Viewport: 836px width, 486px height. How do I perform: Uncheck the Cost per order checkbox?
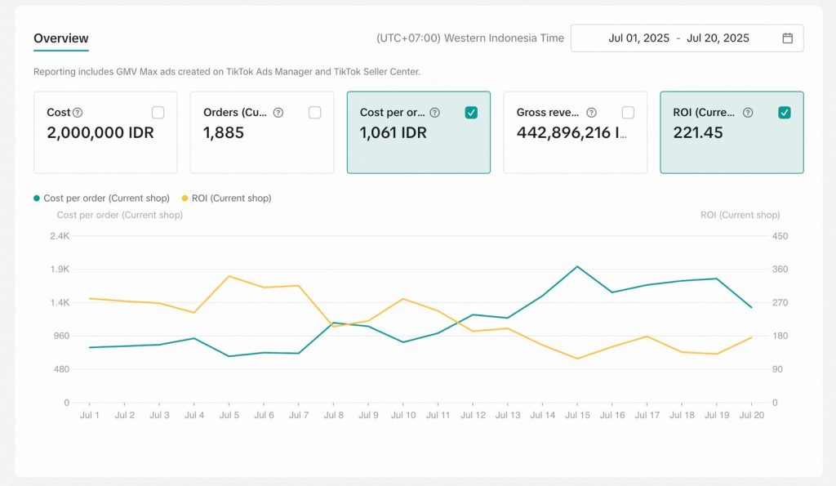click(471, 113)
